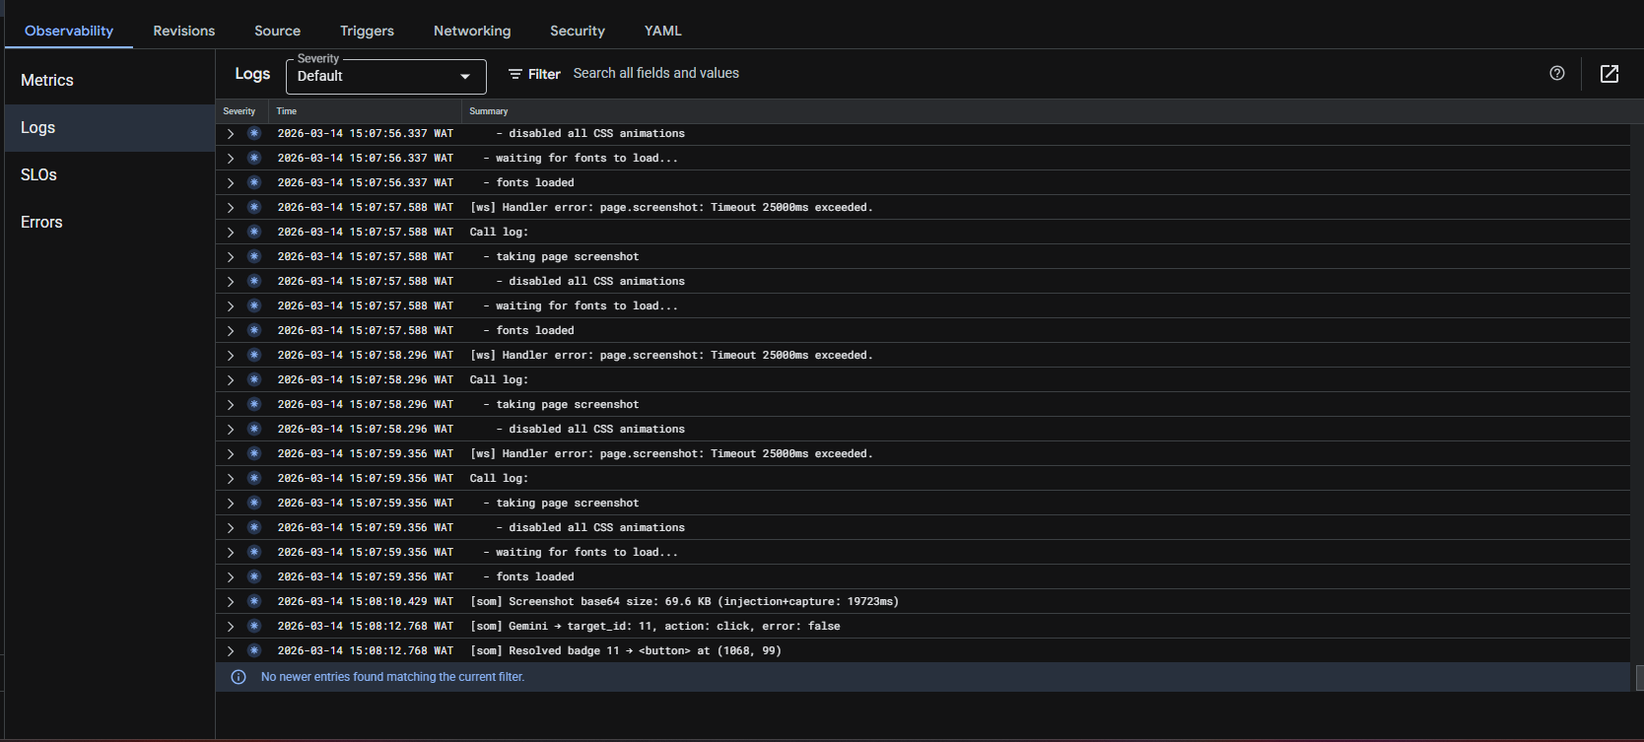Expand the 15:07:57.588 Handler error log entry
Viewport: 1644px width, 742px height.
(x=231, y=207)
